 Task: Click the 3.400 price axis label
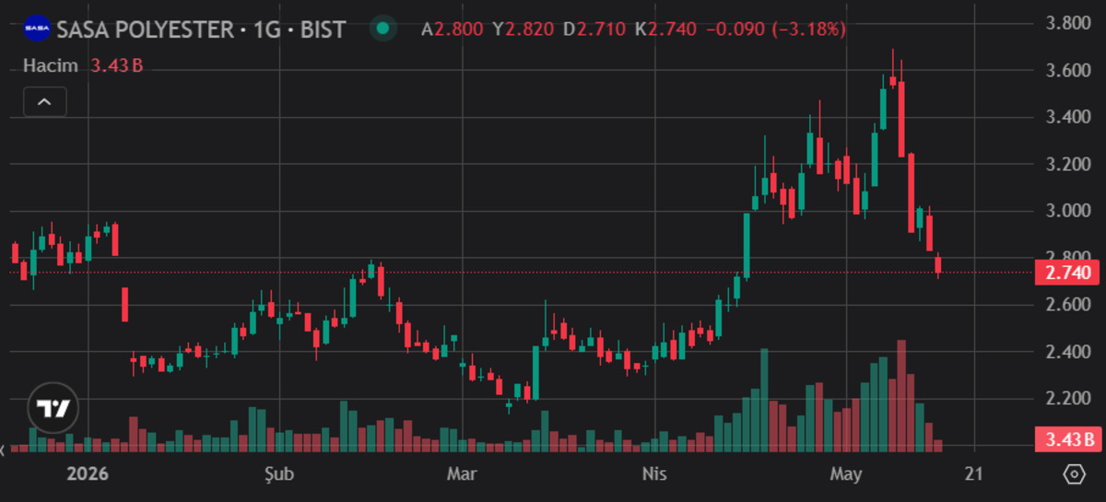(x=1069, y=117)
